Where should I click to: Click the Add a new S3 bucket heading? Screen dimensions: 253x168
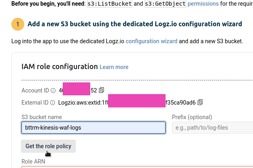[135, 24]
